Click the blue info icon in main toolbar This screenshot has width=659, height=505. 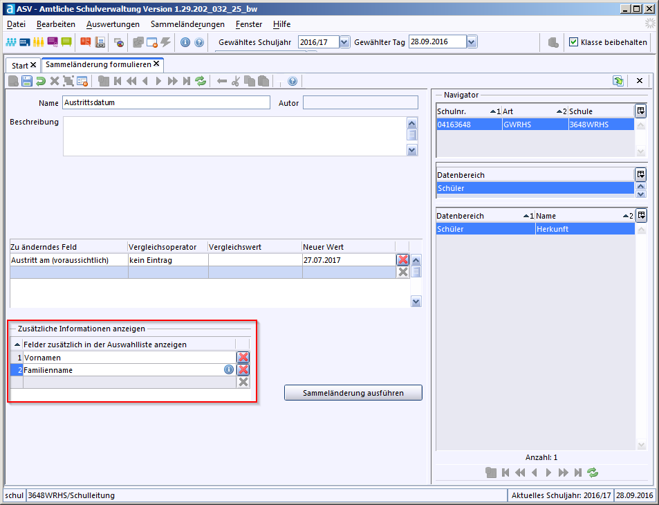[x=185, y=42]
